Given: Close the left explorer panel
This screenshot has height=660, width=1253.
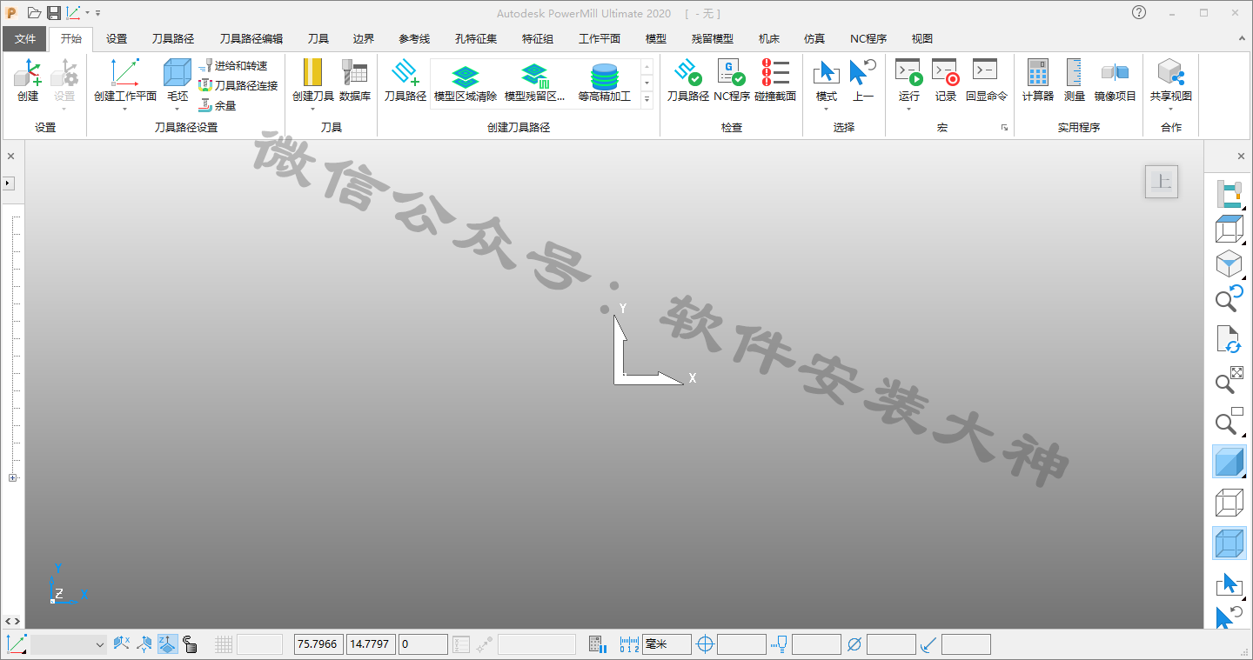Looking at the screenshot, I should pyautogui.click(x=10, y=157).
